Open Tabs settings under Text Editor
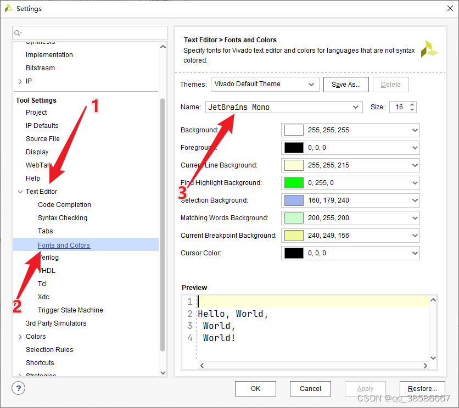459x408 pixels. pos(46,231)
